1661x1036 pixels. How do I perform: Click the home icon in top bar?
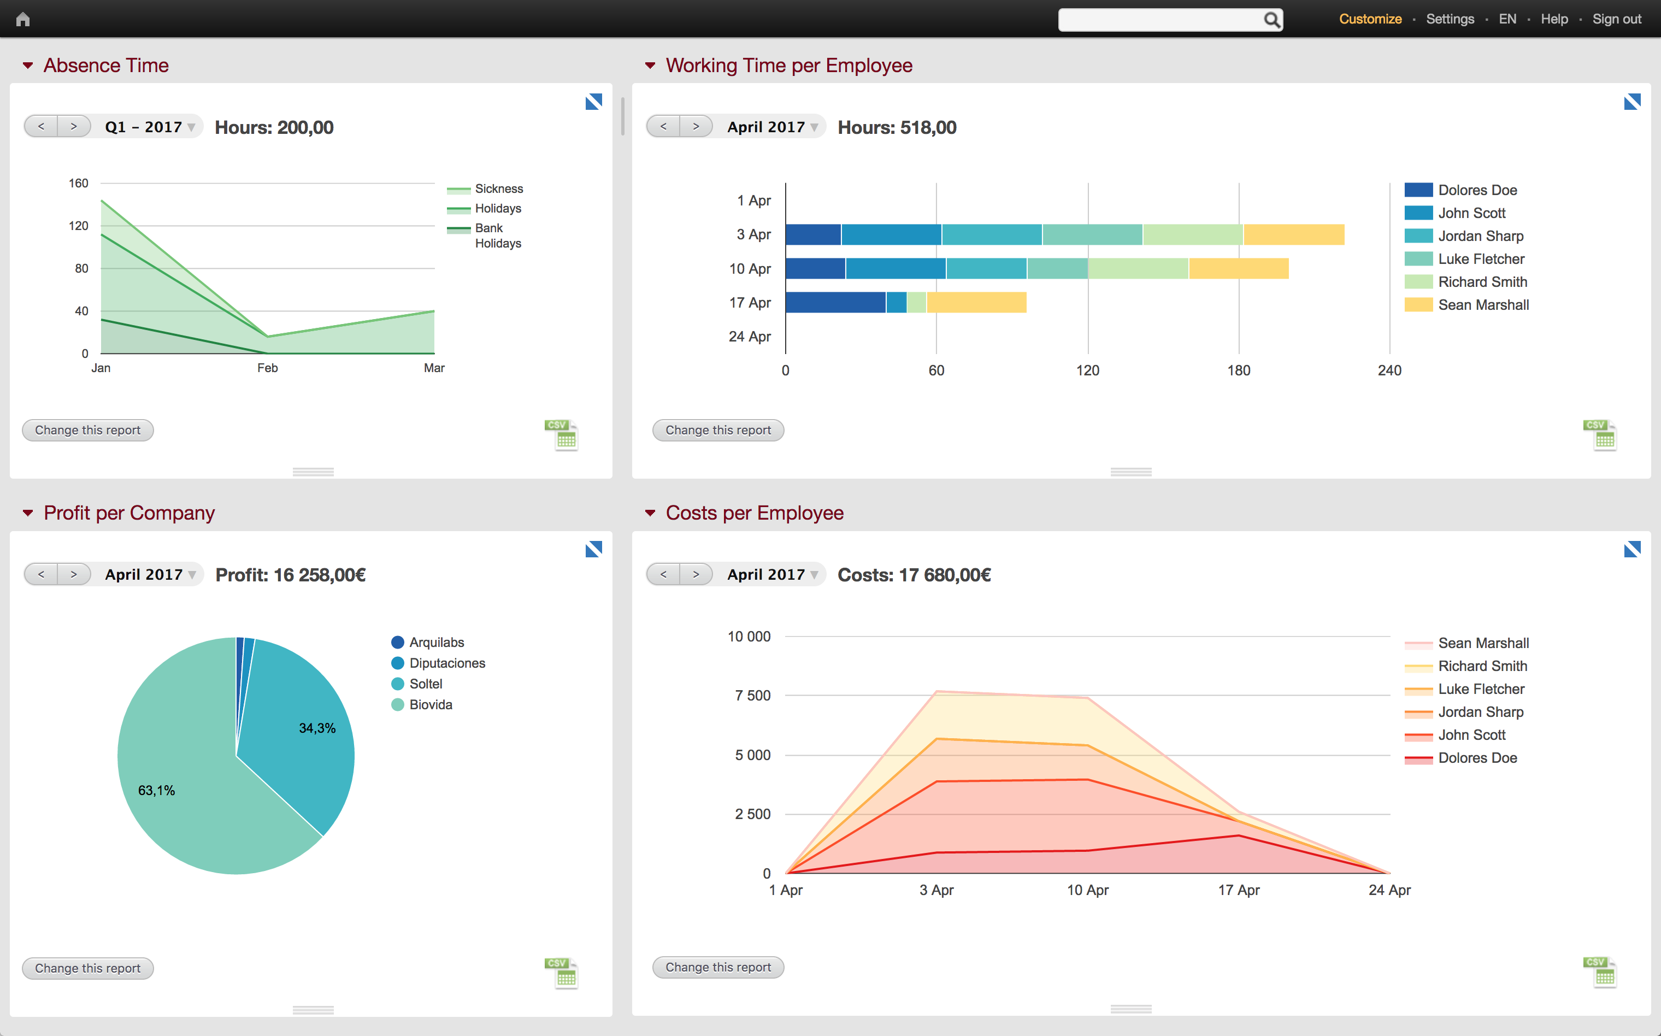tap(22, 19)
